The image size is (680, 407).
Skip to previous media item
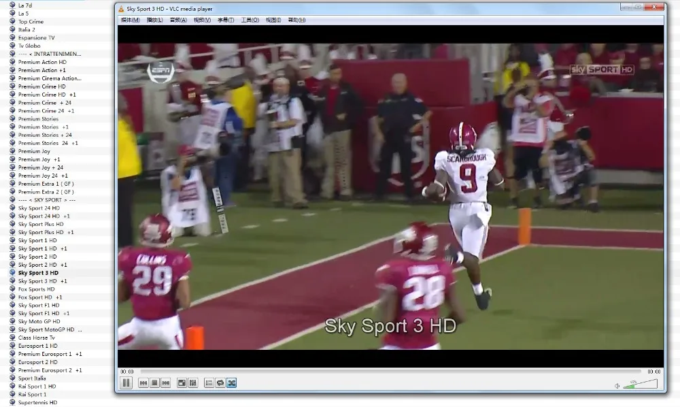click(x=143, y=382)
